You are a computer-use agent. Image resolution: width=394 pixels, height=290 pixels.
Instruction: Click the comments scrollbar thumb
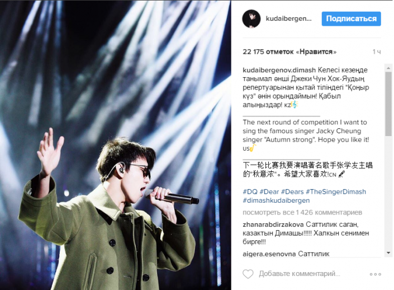(x=388, y=104)
